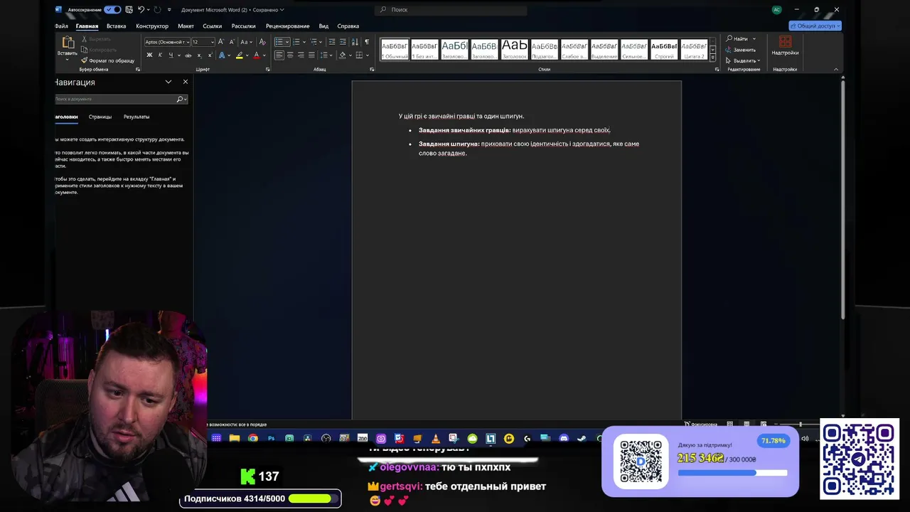
Task: Click the Paste (Вставить) clipboard icon
Action: pyautogui.click(x=68, y=43)
